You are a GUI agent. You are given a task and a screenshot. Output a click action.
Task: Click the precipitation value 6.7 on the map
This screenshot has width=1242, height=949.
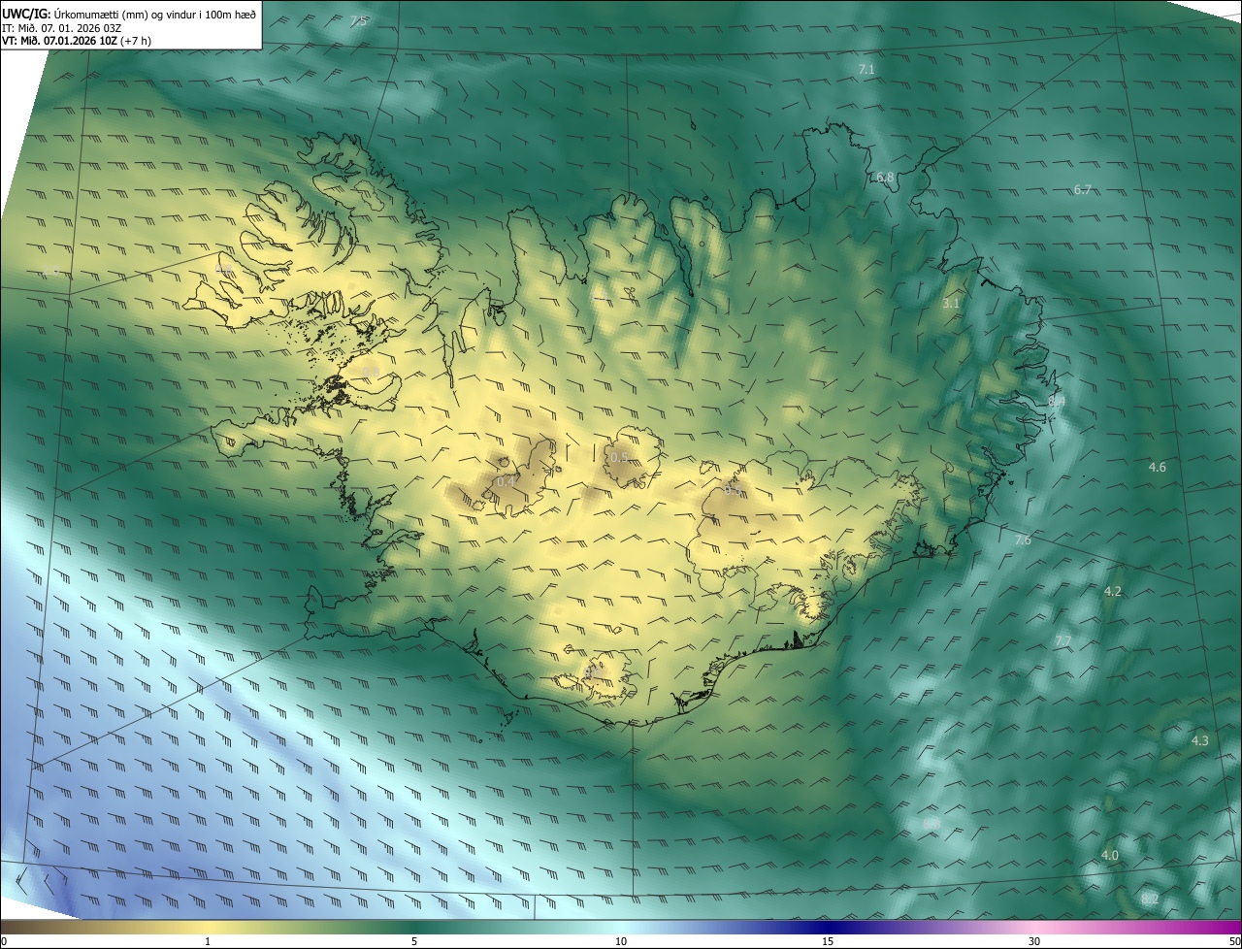(1083, 190)
